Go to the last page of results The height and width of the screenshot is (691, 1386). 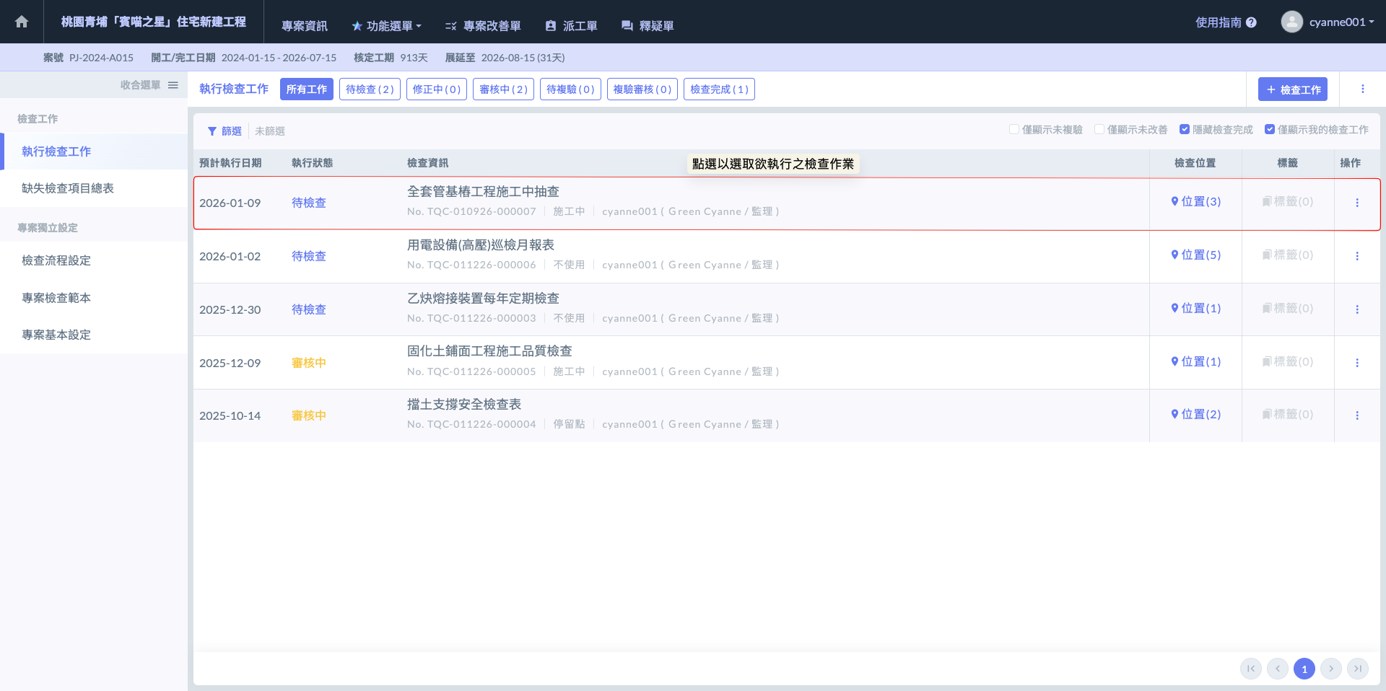click(1357, 669)
